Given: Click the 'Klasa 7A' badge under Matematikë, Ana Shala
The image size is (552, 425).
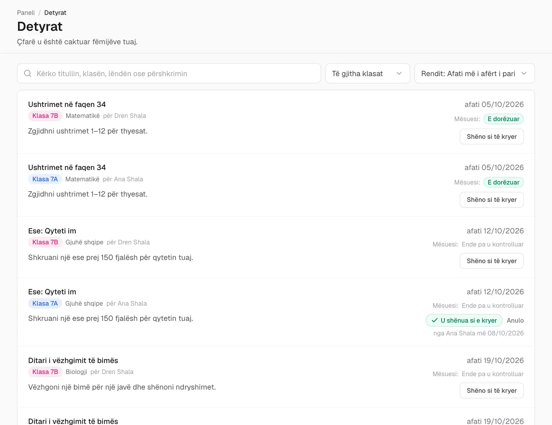Looking at the screenshot, I should [x=45, y=179].
